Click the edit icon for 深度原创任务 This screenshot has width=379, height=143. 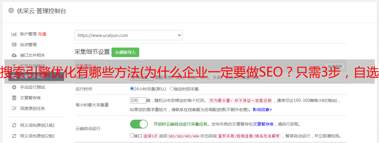click(x=14, y=108)
